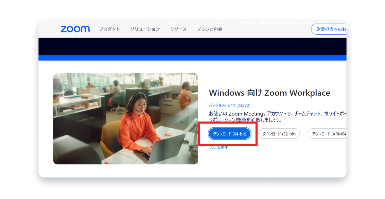Click the Zoom logo
The width and height of the screenshot is (385, 199).
pos(75,29)
